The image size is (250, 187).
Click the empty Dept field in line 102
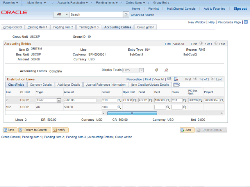click(160, 107)
